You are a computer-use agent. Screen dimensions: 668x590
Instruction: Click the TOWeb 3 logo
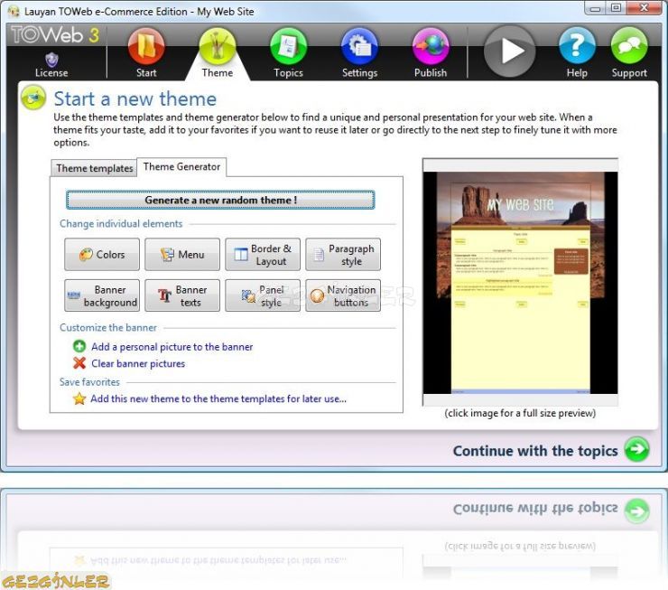[x=55, y=35]
